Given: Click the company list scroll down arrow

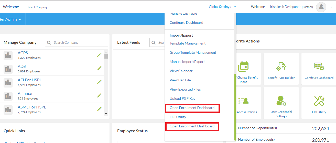Looking at the screenshot, I should click(106, 113).
